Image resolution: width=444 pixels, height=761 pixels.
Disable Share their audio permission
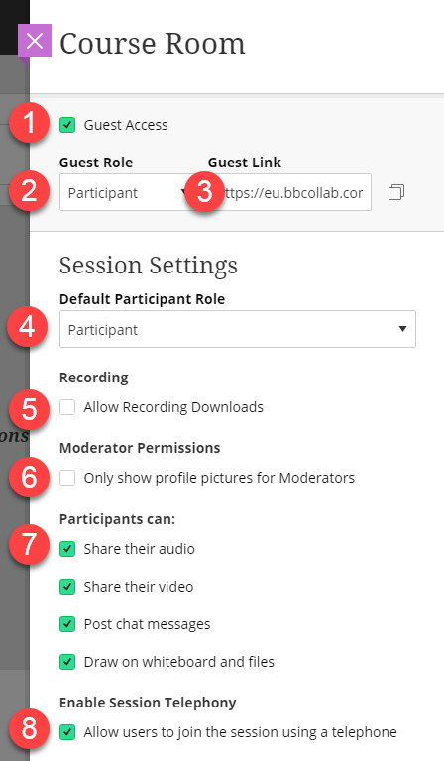67,549
